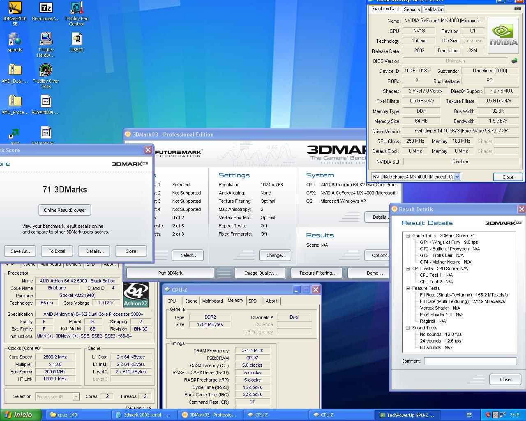
Task: Open the Inicio start button
Action: click(21, 415)
